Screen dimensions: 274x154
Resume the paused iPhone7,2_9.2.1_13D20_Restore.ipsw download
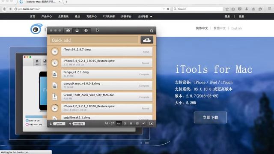pos(55,108)
